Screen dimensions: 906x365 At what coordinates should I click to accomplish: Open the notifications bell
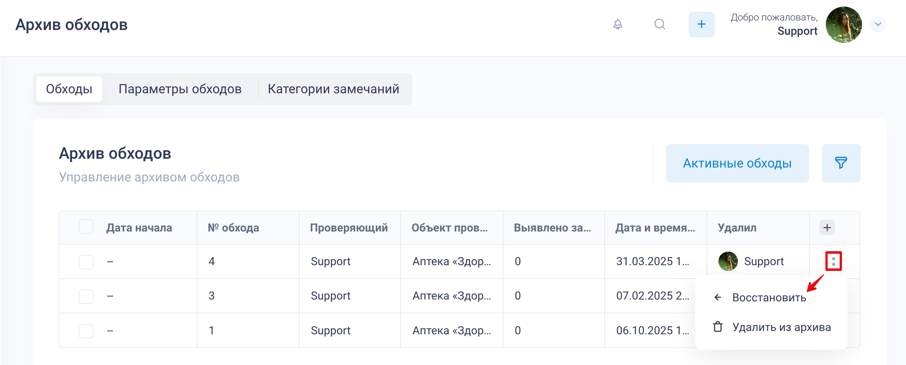[x=617, y=24]
